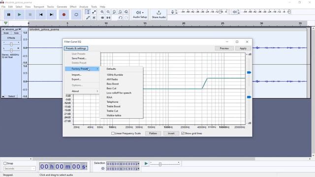Click the Presets & settings button
The image size is (315, 177).
click(76, 48)
